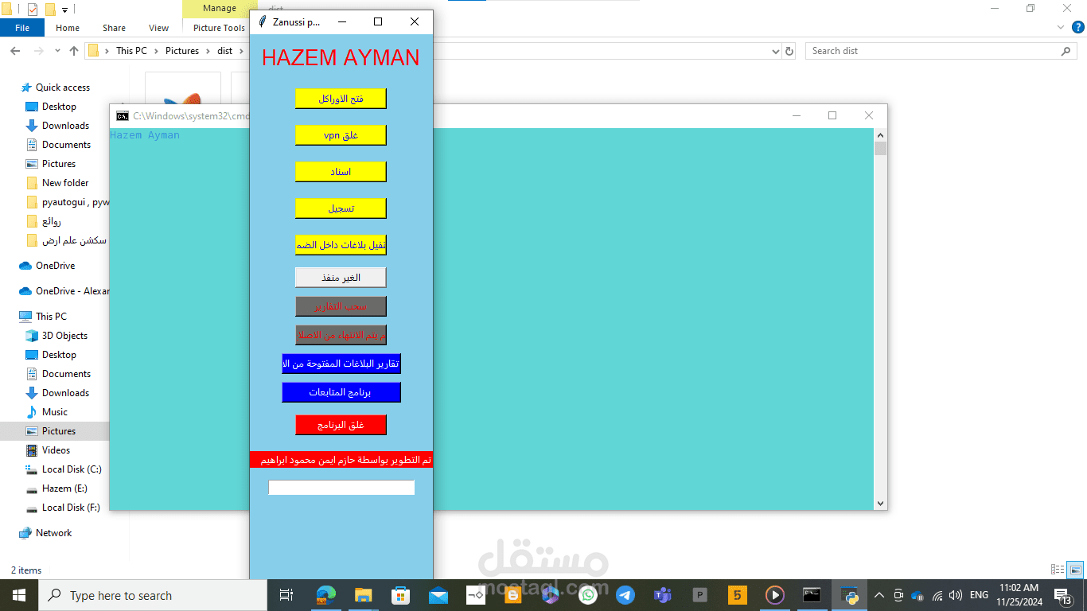Open Mail app from taskbar

[x=438, y=595]
